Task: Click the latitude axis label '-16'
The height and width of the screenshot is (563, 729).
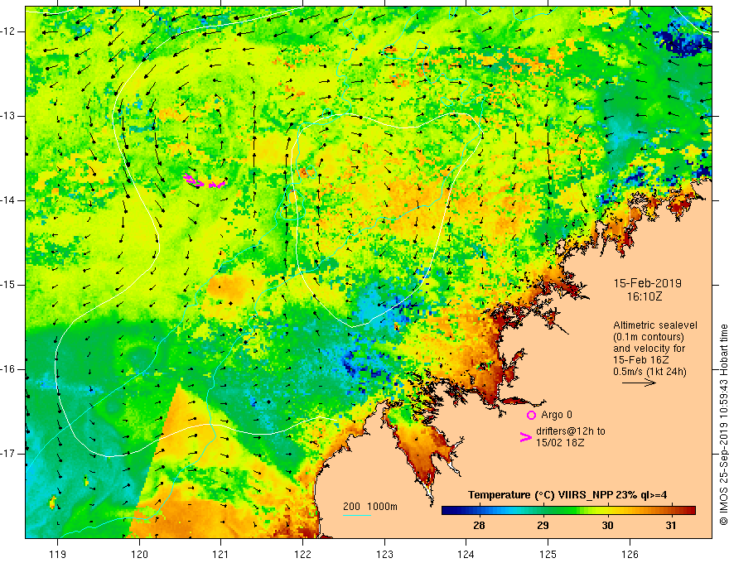Action: click(8, 369)
